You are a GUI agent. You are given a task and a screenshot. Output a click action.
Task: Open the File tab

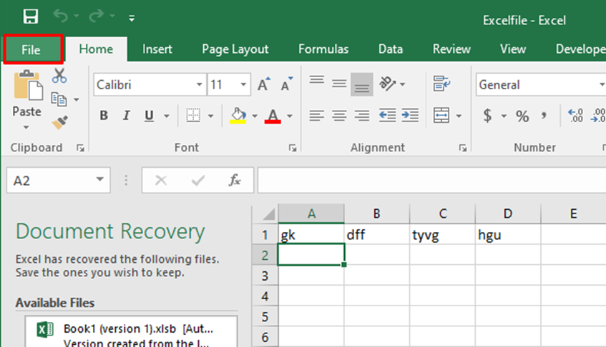[33, 49]
